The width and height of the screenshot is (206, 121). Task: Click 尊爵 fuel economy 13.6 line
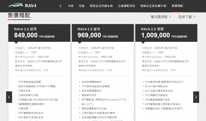point(159,70)
